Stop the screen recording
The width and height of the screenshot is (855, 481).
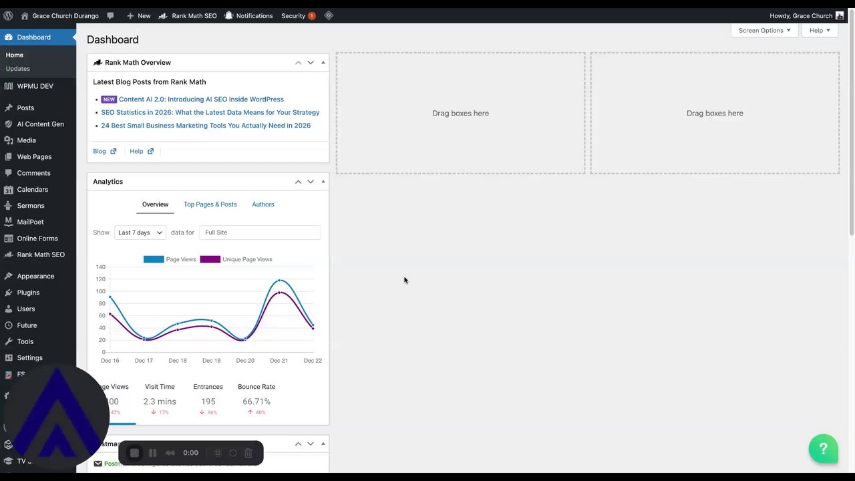pyautogui.click(x=134, y=453)
